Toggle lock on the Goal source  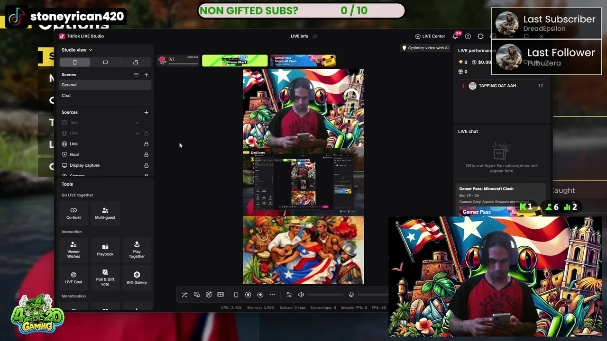click(146, 155)
